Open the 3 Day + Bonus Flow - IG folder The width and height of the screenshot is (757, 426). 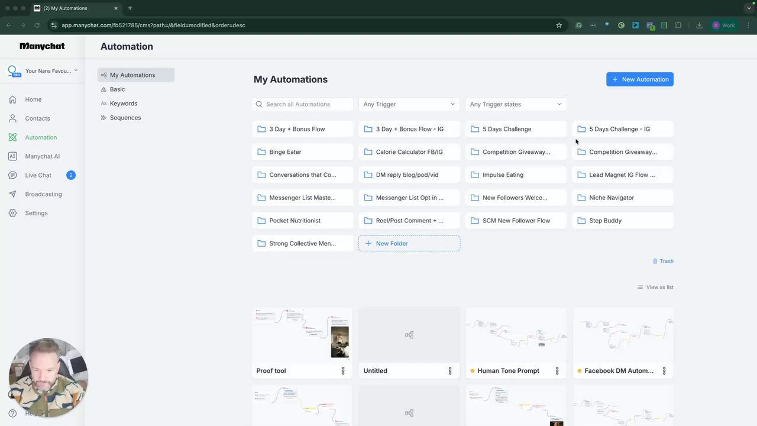pyautogui.click(x=409, y=129)
